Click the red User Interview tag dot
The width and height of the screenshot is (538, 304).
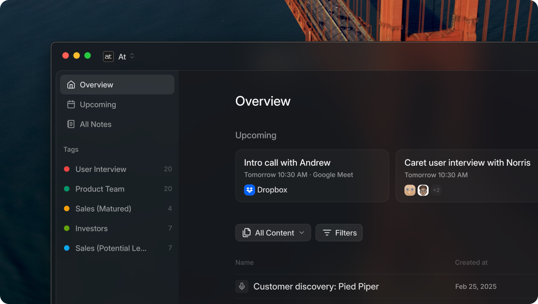tap(65, 169)
